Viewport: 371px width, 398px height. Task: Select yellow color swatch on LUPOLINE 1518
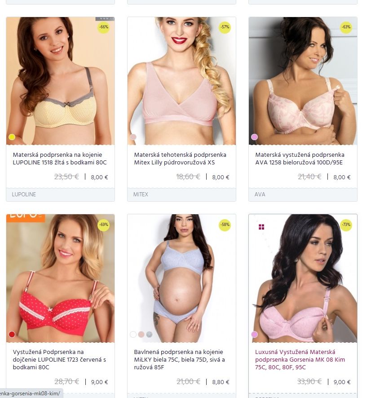(12, 137)
